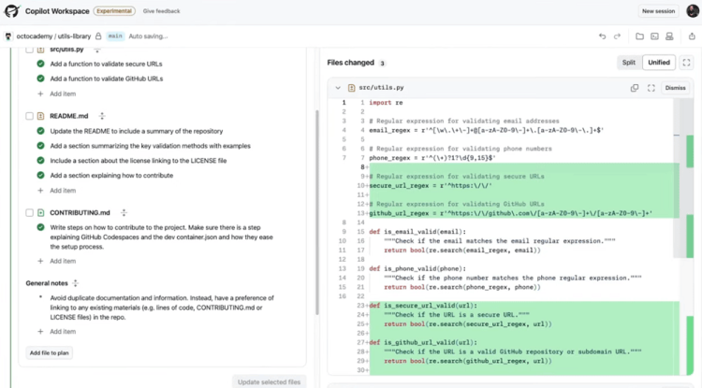Click the README.md file name in plan
This screenshot has height=388, width=702.
pos(69,116)
